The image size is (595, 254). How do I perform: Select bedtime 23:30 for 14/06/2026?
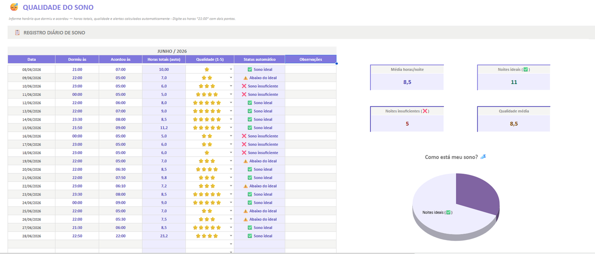(x=77, y=120)
